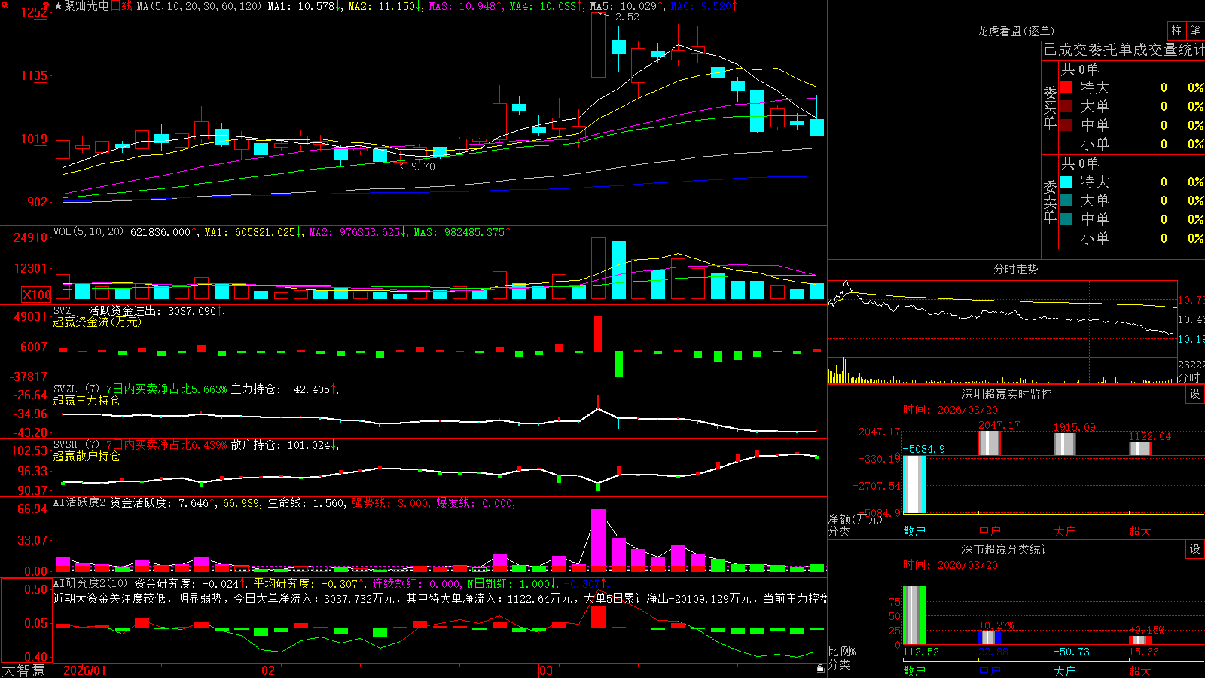This screenshot has width=1205, height=678.
Task: Click the 时间: 2026/03/20 in 深圳超赢实时监控
Action: tap(950, 410)
